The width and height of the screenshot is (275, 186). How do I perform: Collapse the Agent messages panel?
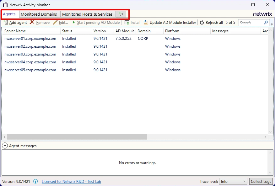point(5,146)
